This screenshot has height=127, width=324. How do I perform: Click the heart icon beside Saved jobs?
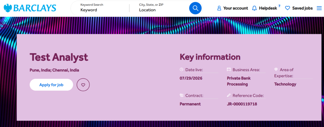coord(287,8)
